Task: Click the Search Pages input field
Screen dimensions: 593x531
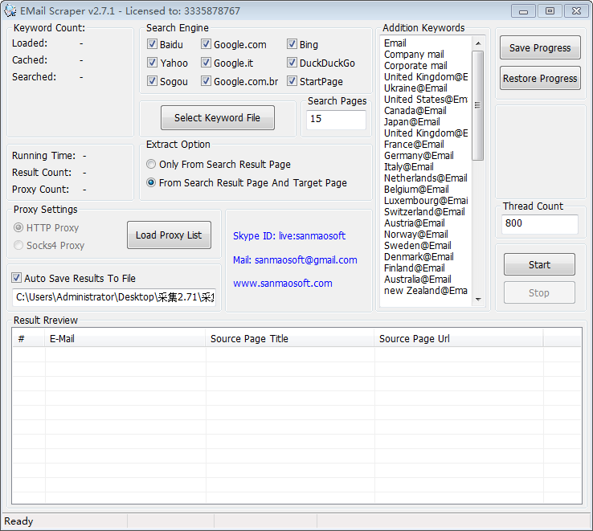Action: tap(336, 119)
